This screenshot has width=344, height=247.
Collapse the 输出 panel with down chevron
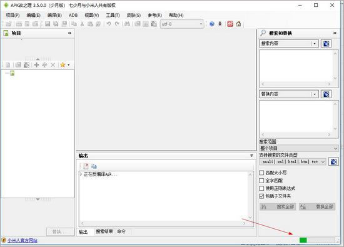click(x=251, y=156)
